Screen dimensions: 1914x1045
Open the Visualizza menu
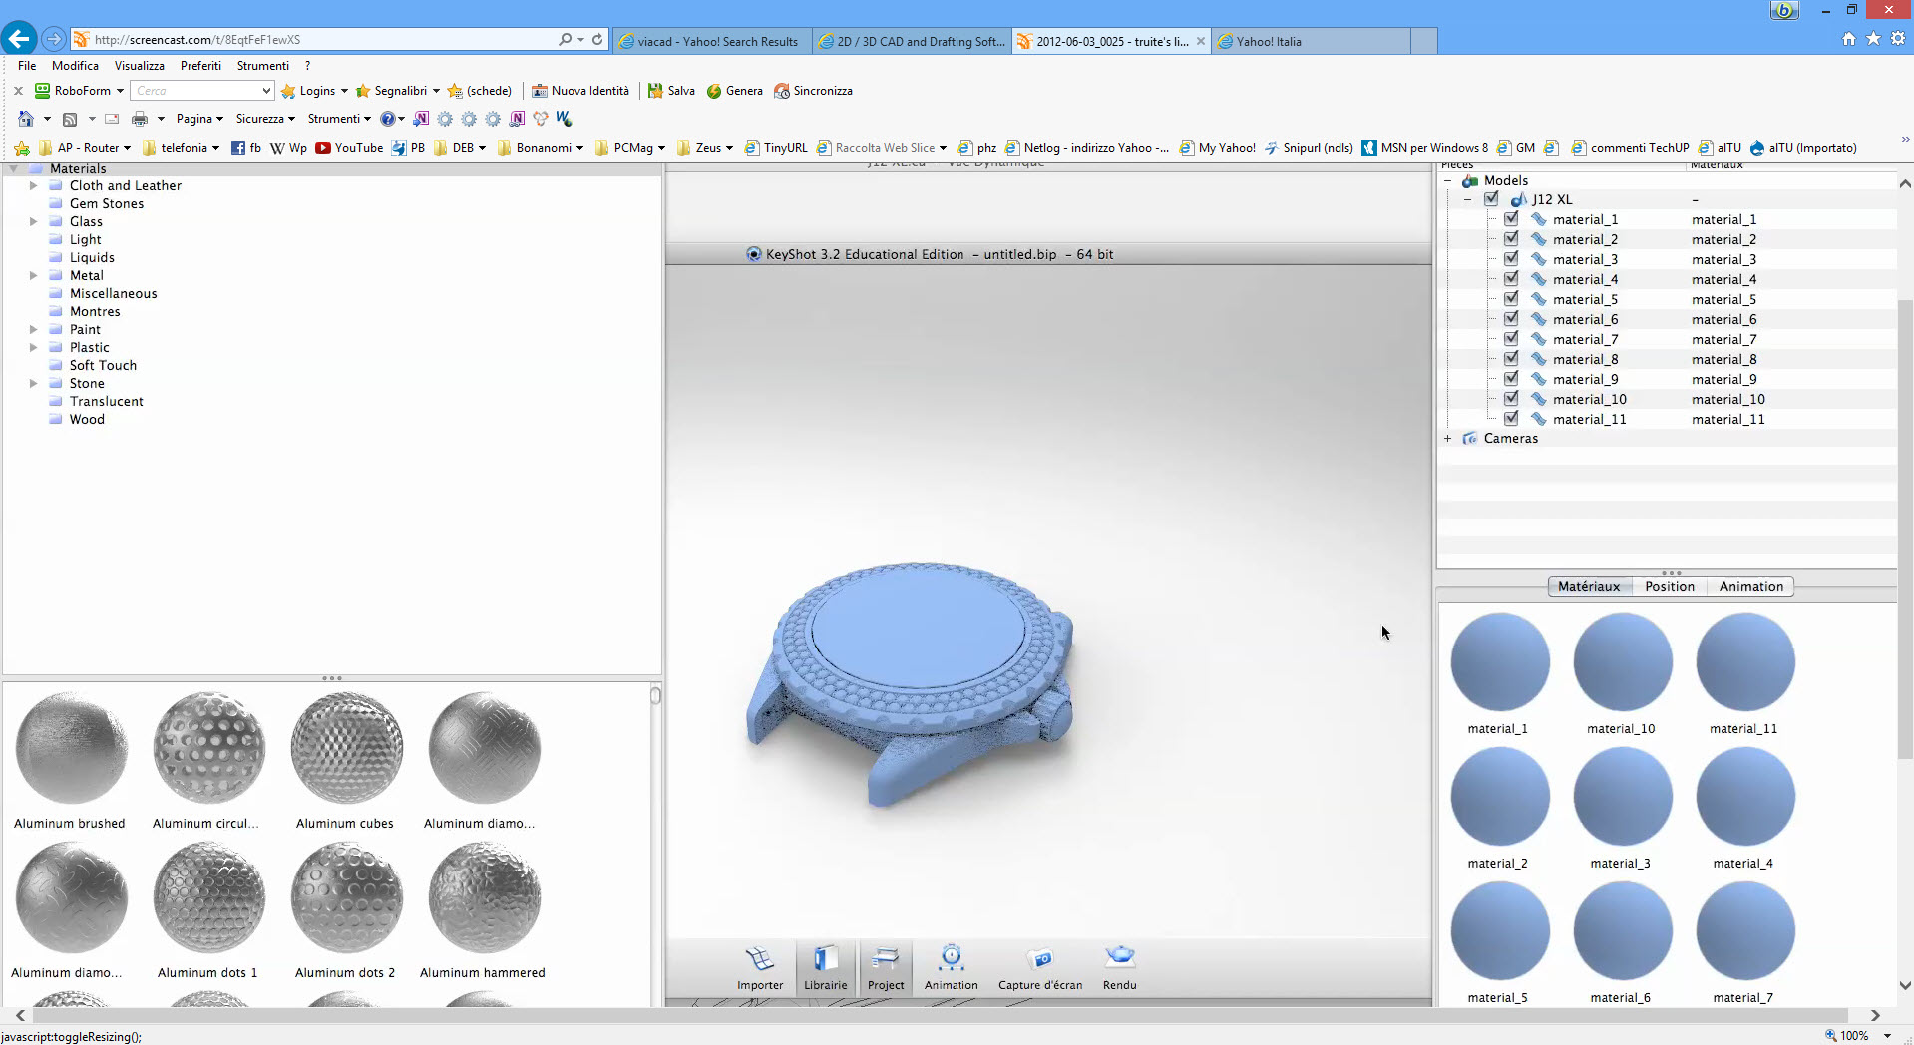tap(139, 66)
